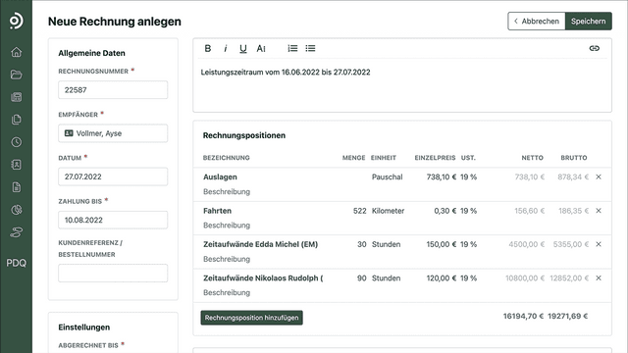Click the Fahrten position name
This screenshot has width=628, height=353.
(x=217, y=211)
